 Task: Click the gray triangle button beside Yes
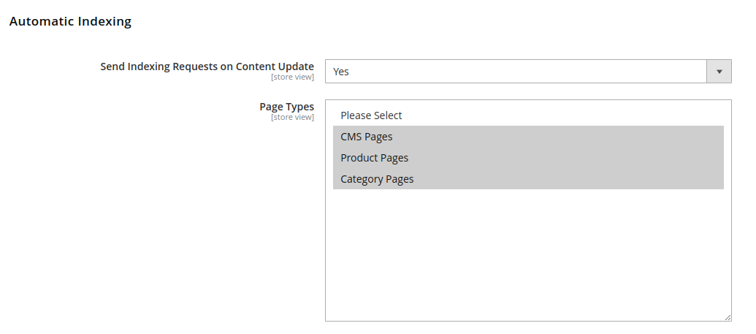pyautogui.click(x=719, y=72)
